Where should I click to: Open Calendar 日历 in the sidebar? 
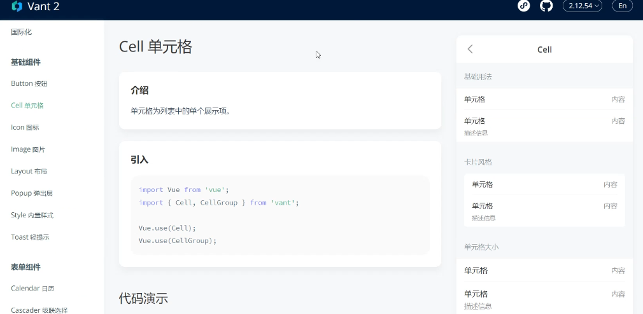click(32, 288)
